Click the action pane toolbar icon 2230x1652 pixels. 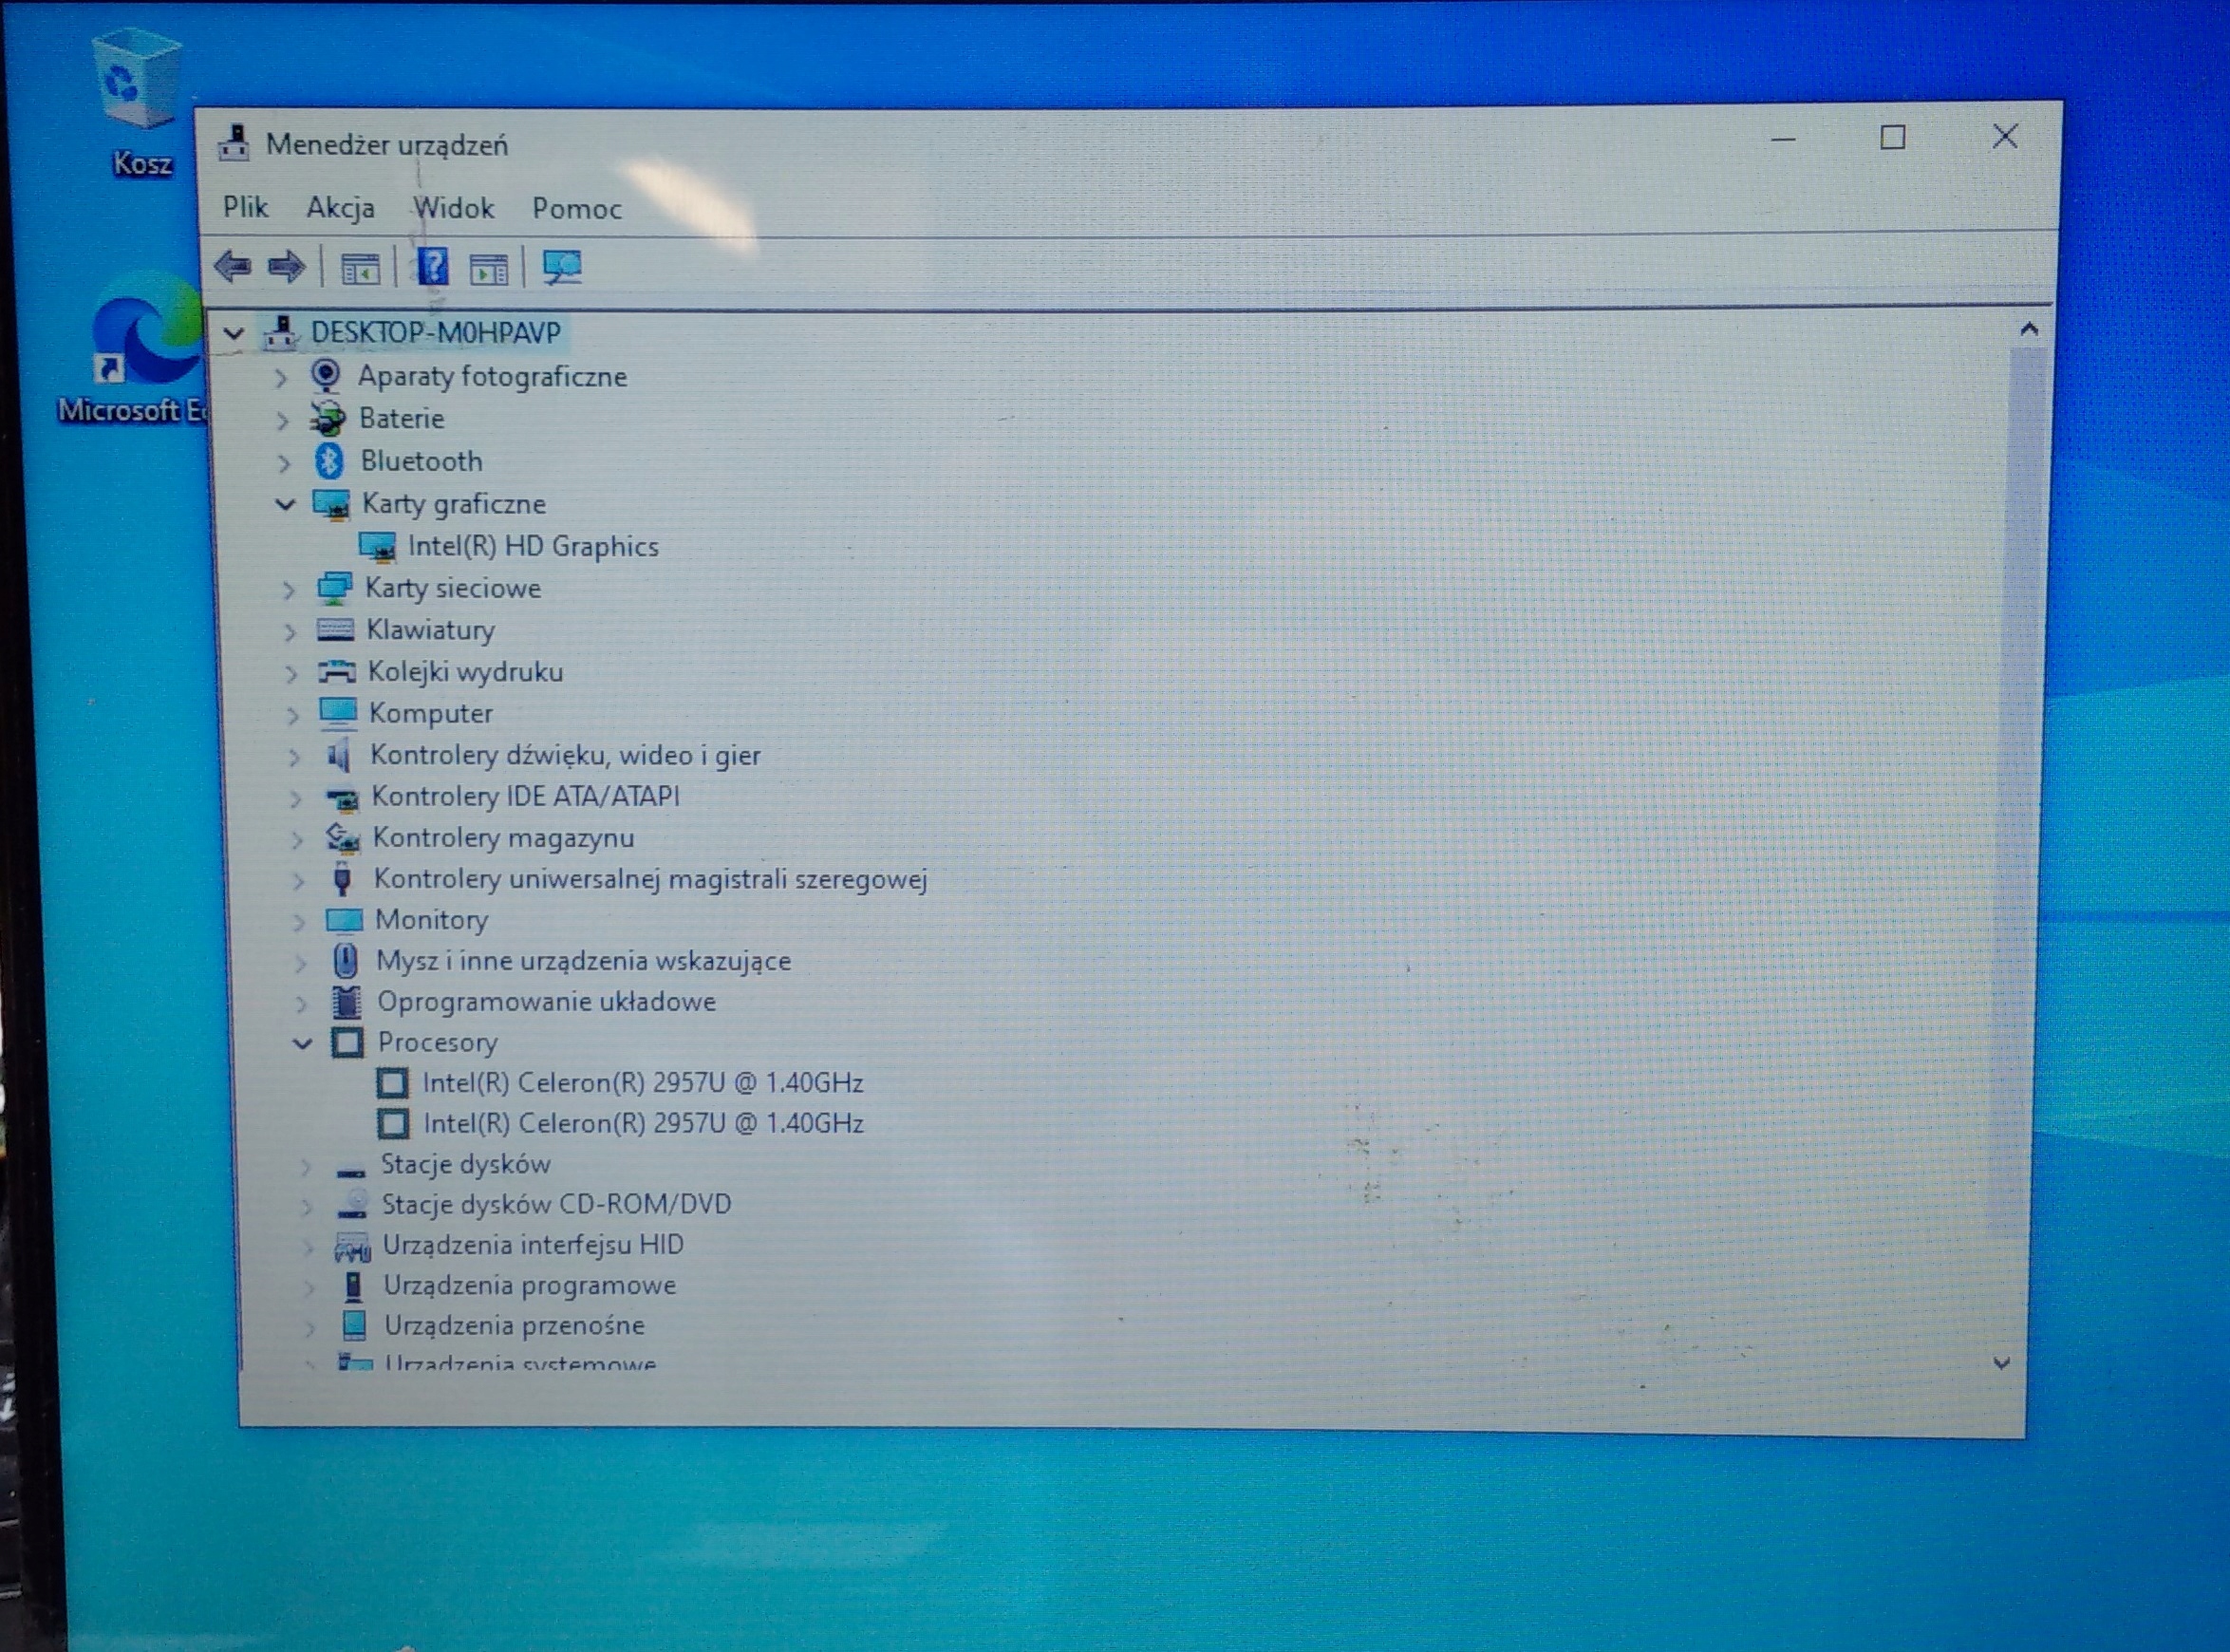tap(489, 268)
